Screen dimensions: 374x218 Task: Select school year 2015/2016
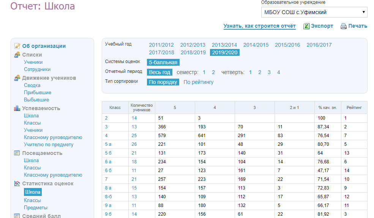(287, 45)
